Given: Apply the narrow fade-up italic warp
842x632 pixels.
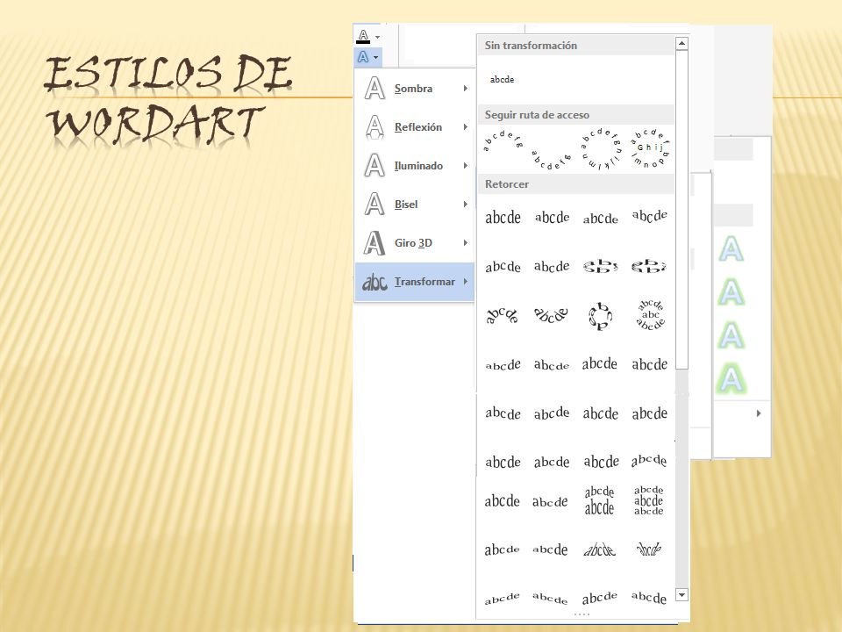Looking at the screenshot, I should pyautogui.click(x=649, y=549).
